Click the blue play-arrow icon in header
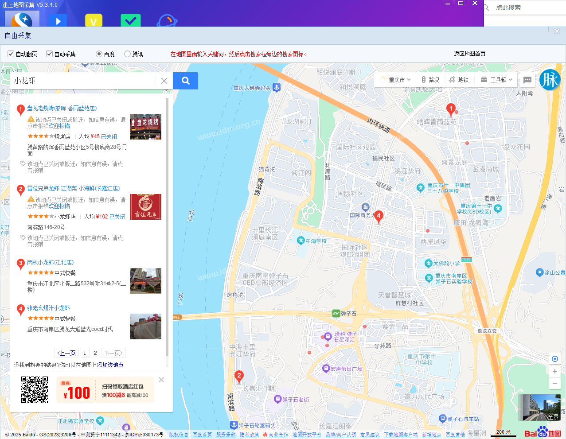 [58, 20]
